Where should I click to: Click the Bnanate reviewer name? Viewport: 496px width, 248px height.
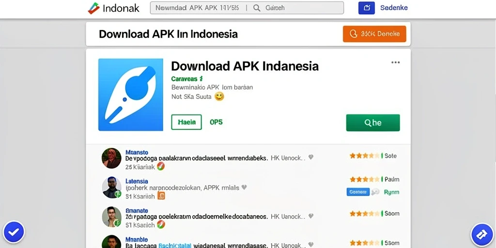tap(137, 211)
